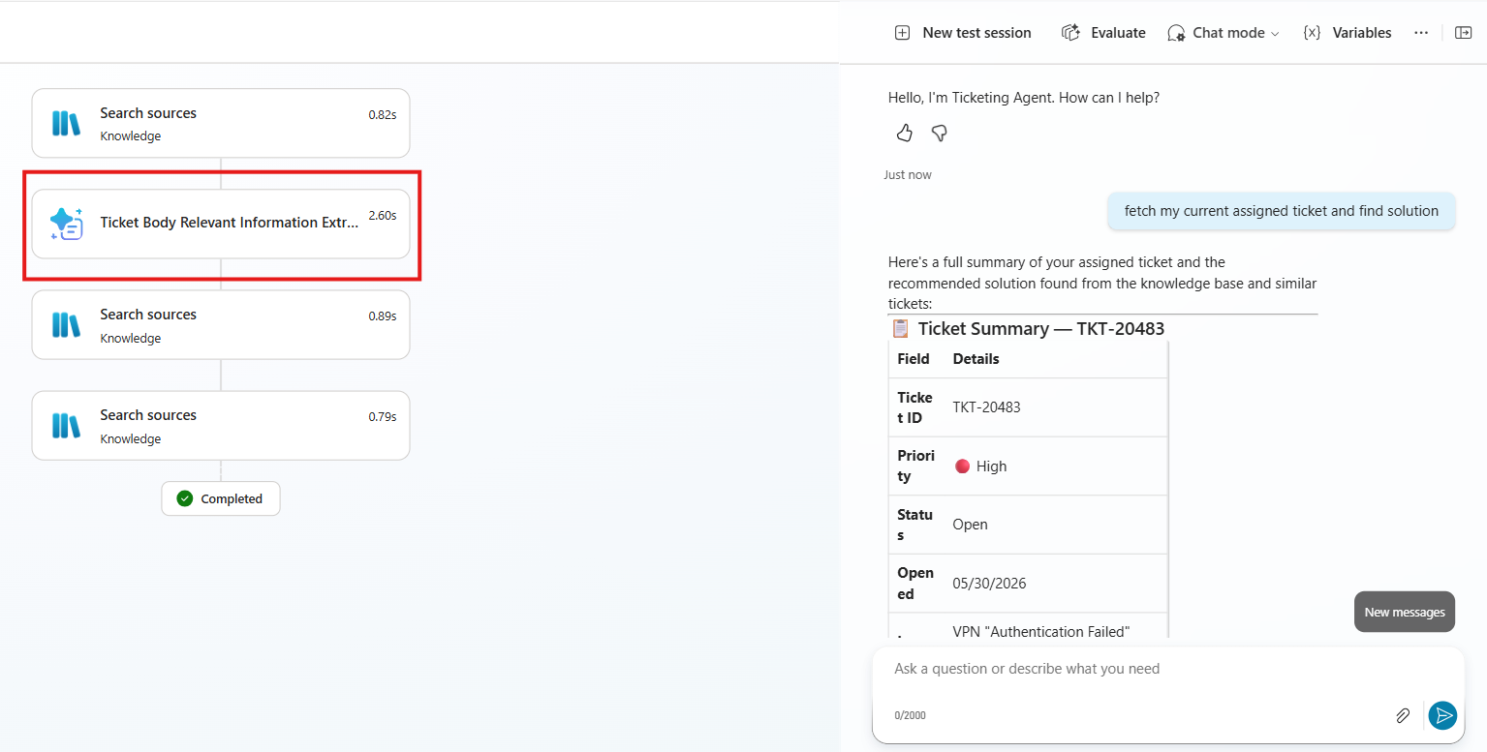This screenshot has width=1487, height=752.
Task: Click the Opened row label
Action: point(915,584)
